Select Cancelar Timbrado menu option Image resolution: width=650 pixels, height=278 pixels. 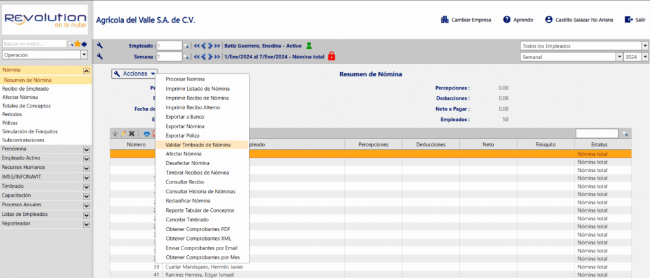[187, 220]
